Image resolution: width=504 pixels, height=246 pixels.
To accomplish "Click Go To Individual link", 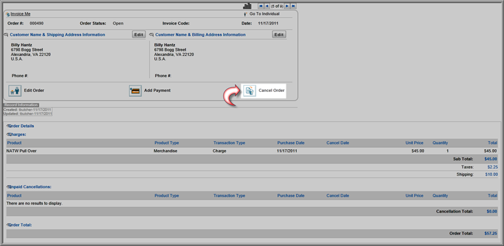I will point(265,14).
